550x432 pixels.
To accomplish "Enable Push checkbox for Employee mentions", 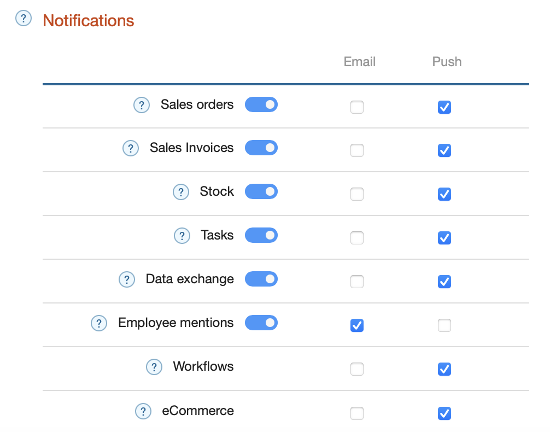I will [444, 325].
